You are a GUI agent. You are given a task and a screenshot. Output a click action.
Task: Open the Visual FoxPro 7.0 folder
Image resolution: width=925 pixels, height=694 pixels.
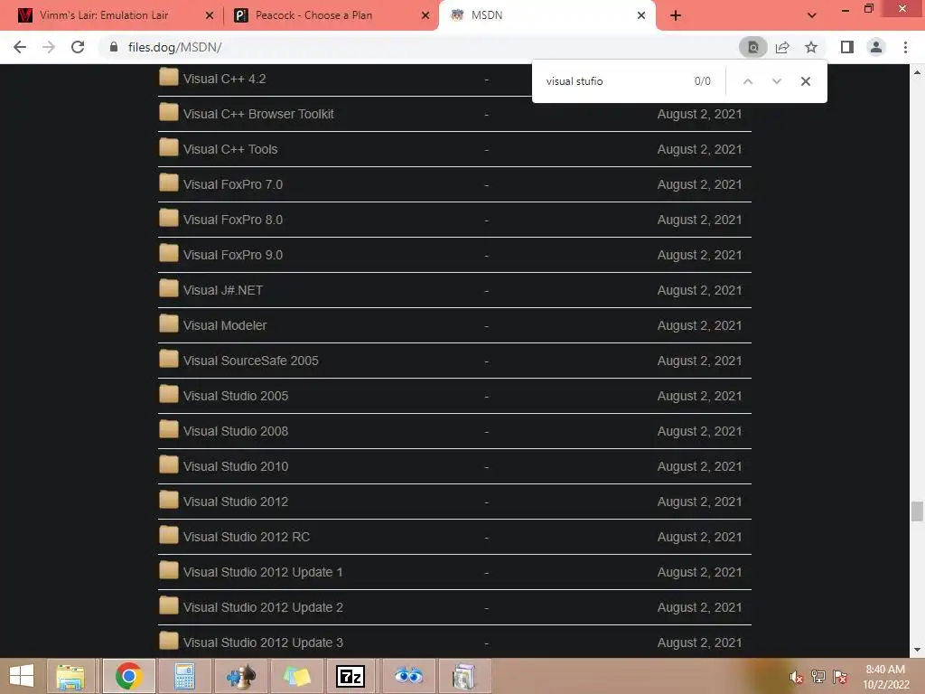click(x=232, y=184)
